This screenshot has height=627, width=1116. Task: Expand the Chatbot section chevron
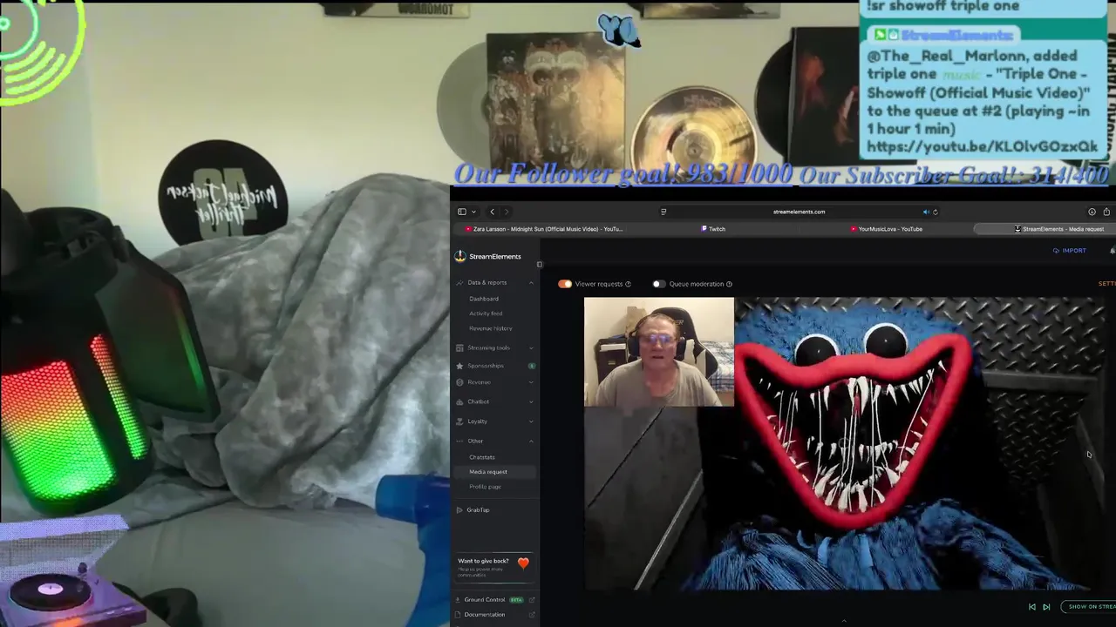[x=531, y=401]
